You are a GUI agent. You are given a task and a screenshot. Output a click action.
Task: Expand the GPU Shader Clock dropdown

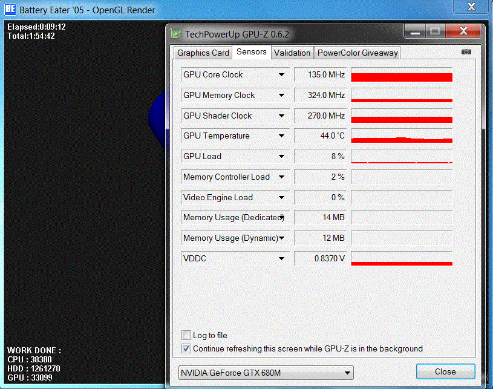(281, 116)
